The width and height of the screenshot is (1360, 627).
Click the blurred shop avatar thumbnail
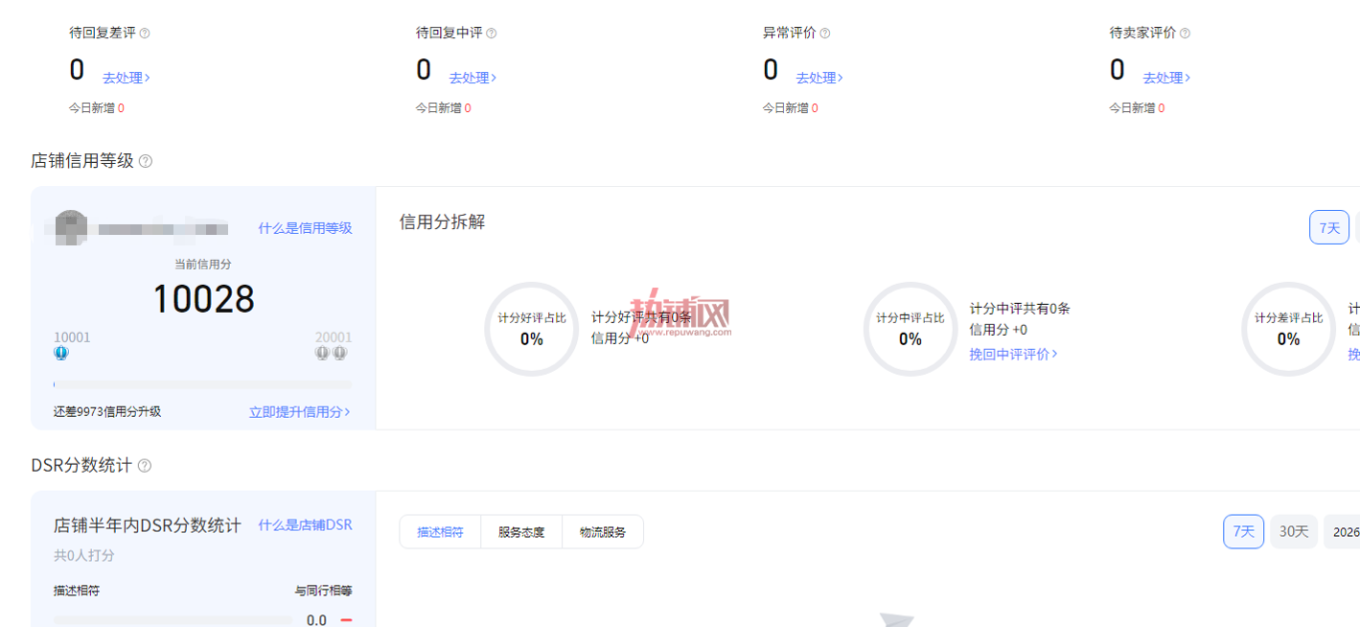pyautogui.click(x=71, y=227)
